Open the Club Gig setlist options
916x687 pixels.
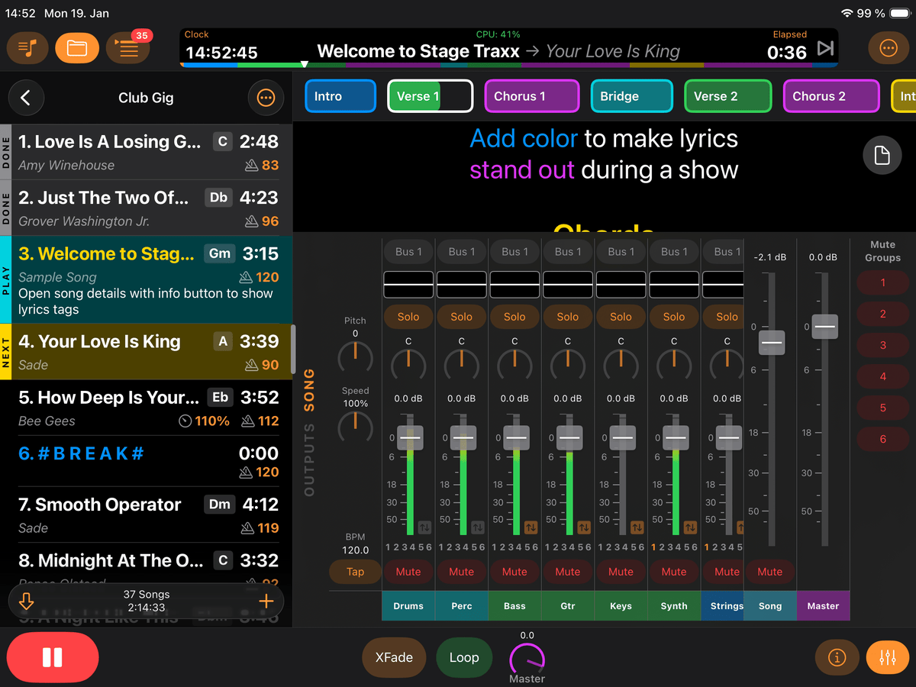coord(266,98)
